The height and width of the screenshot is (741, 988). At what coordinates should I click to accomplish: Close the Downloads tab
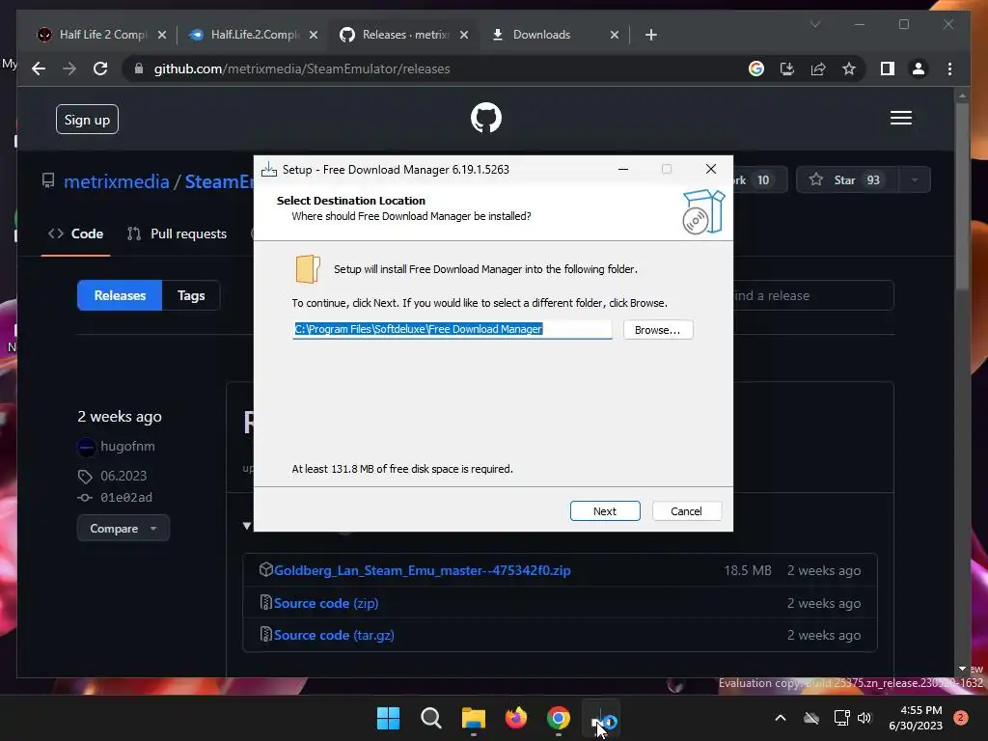click(x=615, y=35)
